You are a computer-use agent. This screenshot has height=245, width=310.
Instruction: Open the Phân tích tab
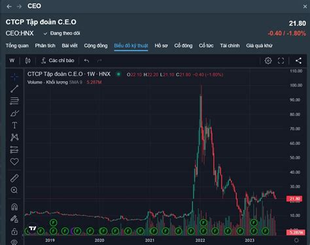click(x=45, y=46)
